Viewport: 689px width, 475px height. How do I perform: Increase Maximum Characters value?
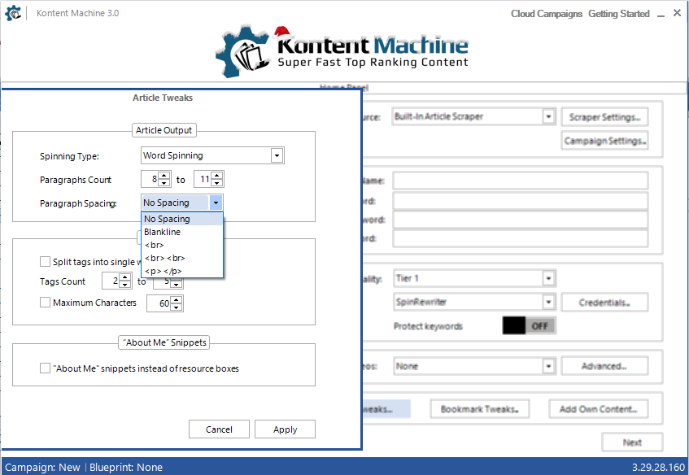point(177,299)
